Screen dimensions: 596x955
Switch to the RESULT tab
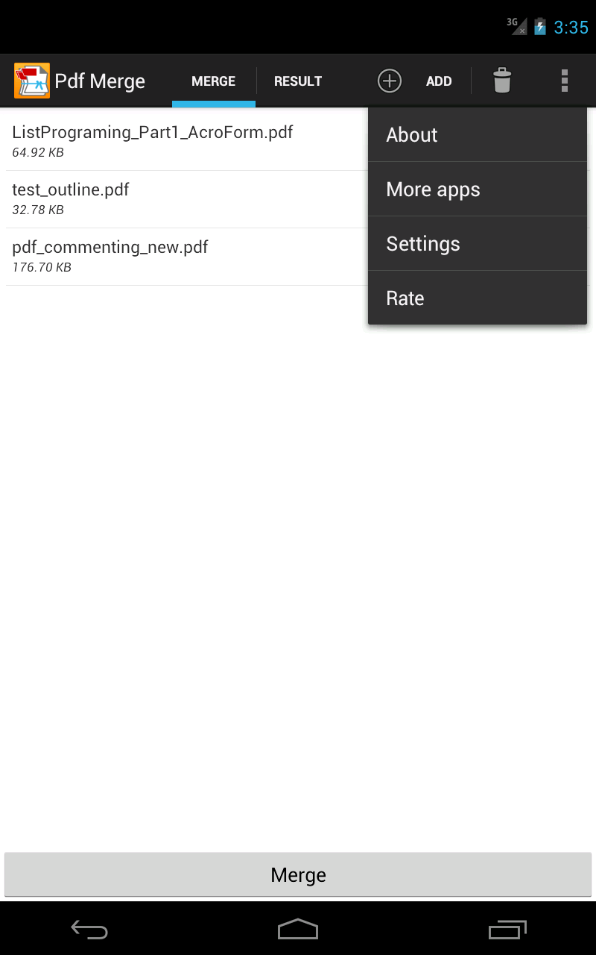tap(298, 81)
